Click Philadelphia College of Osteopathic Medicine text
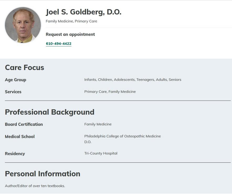The image size is (232, 194). click(x=122, y=136)
